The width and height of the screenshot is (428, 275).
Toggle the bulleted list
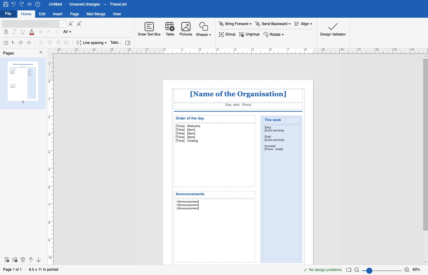click(x=6, y=43)
